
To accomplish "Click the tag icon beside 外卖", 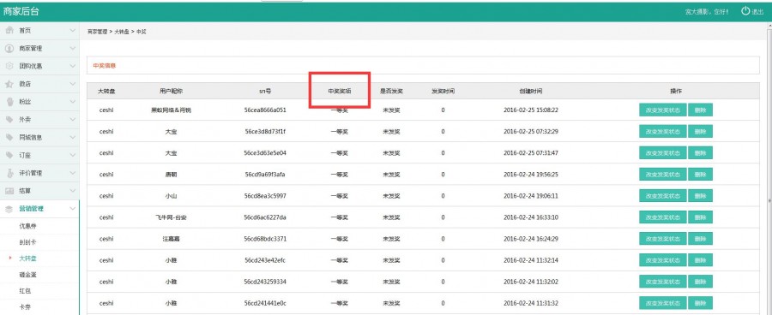I will (x=9, y=120).
